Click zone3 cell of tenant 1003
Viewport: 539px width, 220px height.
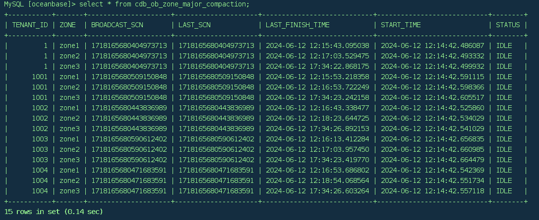[x=69, y=160]
